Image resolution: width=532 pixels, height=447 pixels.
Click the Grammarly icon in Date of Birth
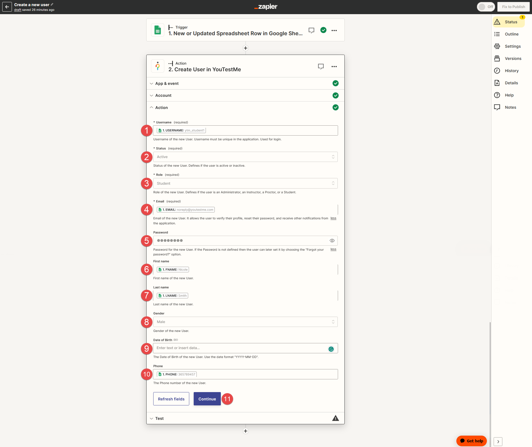pyautogui.click(x=331, y=349)
